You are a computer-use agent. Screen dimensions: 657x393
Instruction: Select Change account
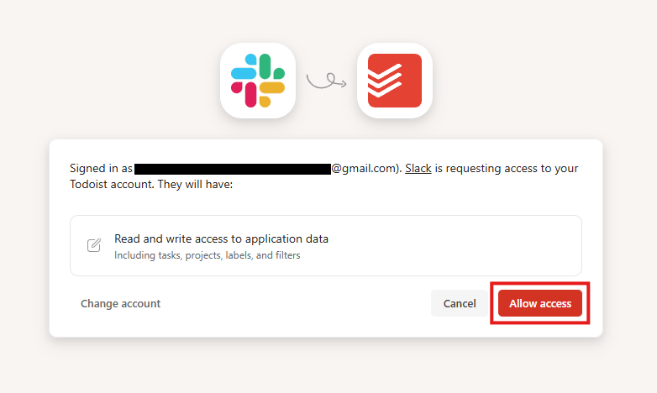pyautogui.click(x=120, y=303)
